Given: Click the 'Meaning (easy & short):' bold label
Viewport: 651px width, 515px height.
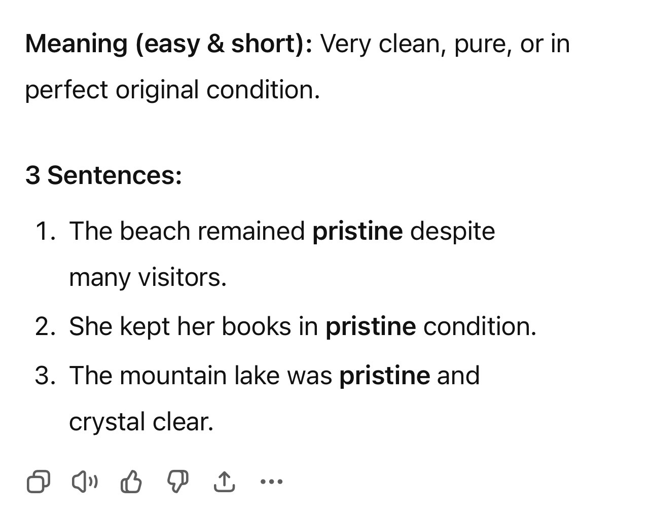Looking at the screenshot, I should (169, 44).
